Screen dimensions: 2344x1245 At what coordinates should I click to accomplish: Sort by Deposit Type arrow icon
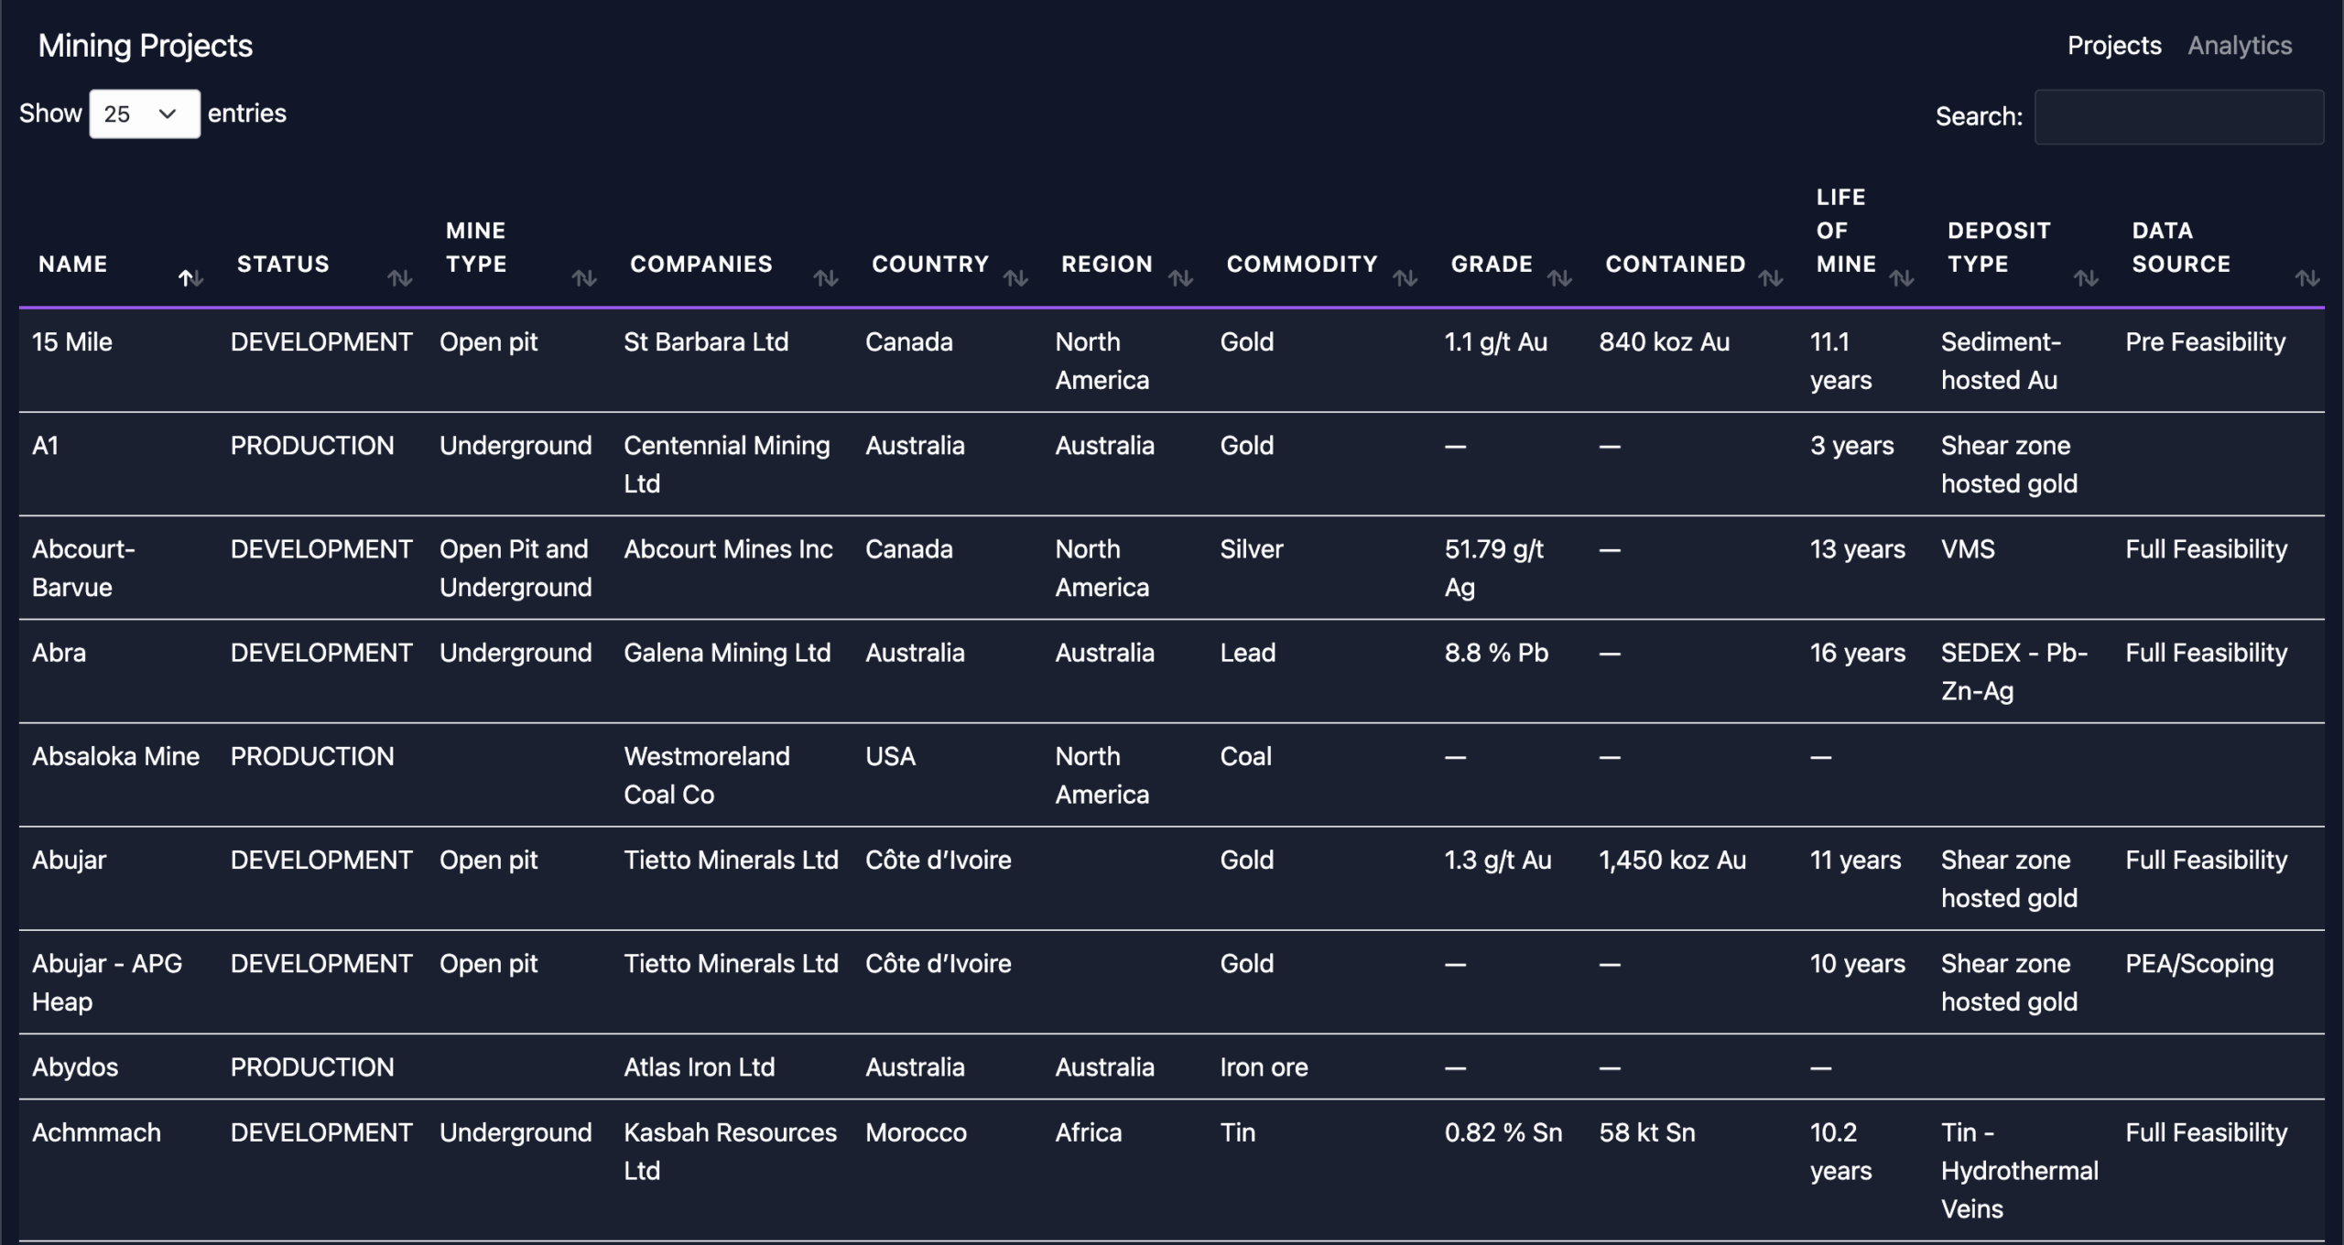click(2086, 278)
